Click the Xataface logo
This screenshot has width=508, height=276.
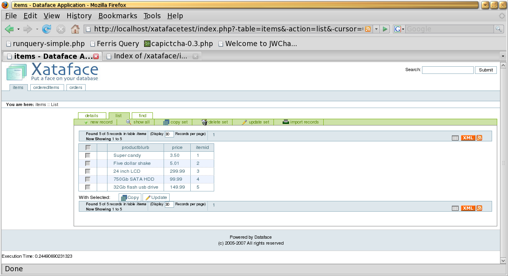[x=52, y=72]
